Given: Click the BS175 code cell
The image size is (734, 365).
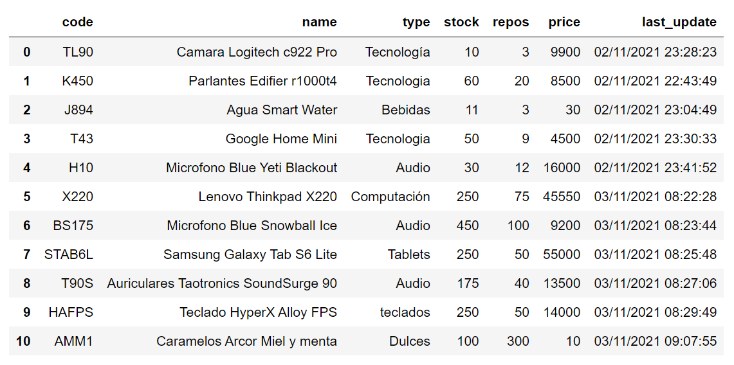Looking at the screenshot, I should pyautogui.click(x=73, y=226).
